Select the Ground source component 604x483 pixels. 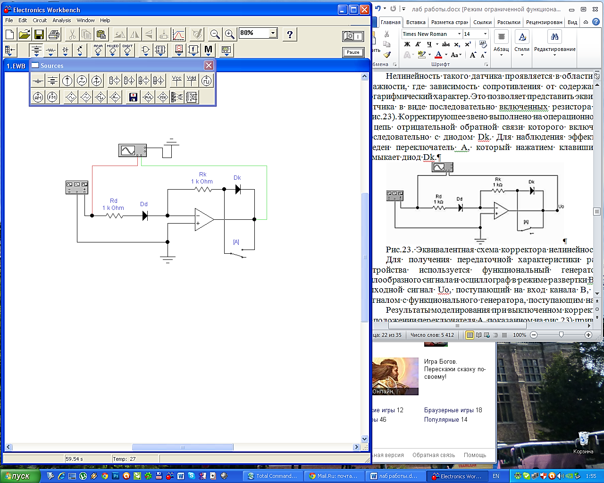pyautogui.click(x=38, y=81)
